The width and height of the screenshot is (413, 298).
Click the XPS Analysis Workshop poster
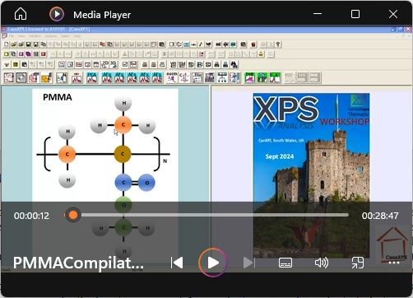311,175
